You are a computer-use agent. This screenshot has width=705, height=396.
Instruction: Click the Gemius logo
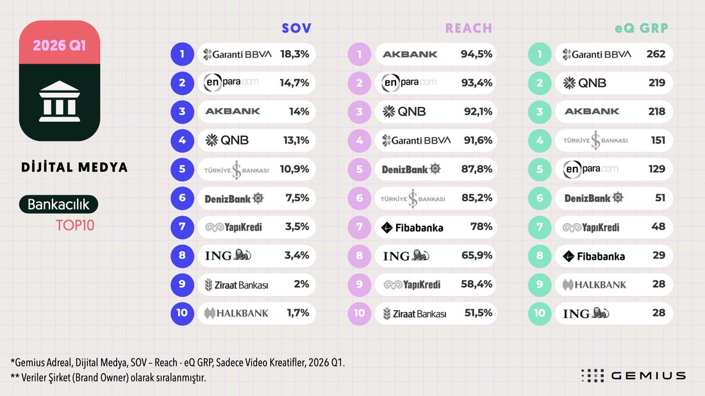pos(633,375)
